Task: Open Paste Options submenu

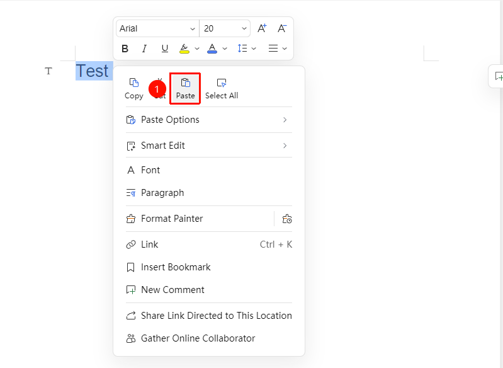Action: tap(209, 120)
